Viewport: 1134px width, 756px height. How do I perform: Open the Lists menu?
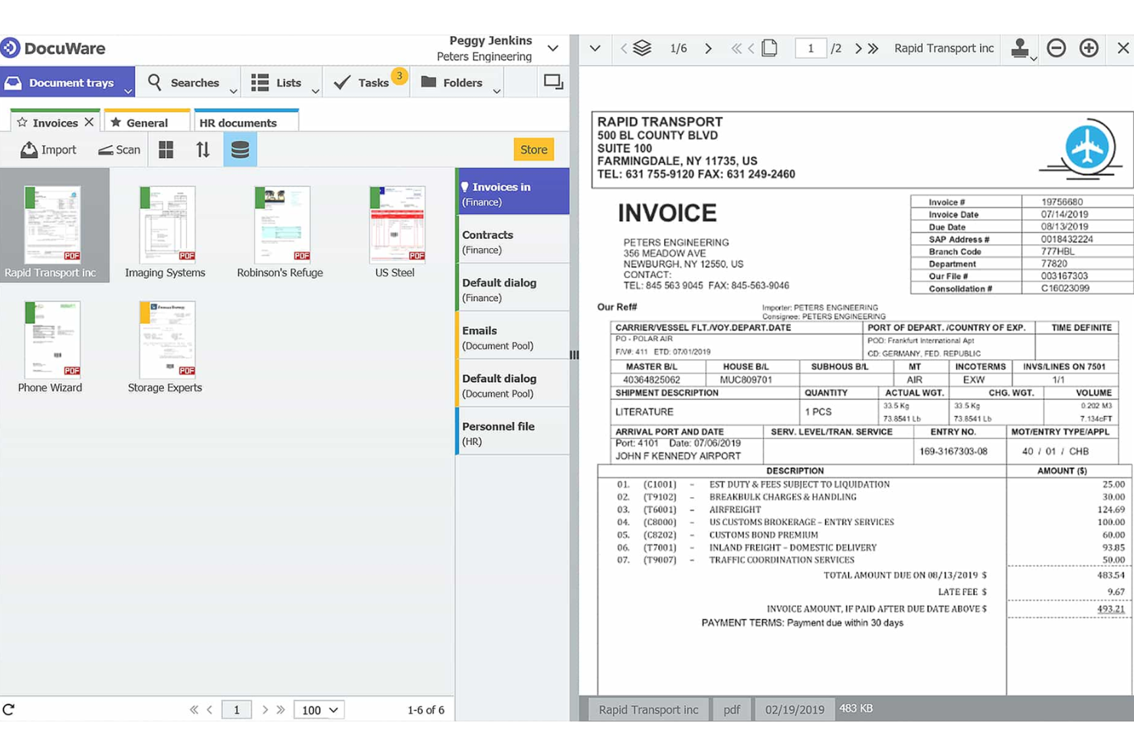[277, 83]
